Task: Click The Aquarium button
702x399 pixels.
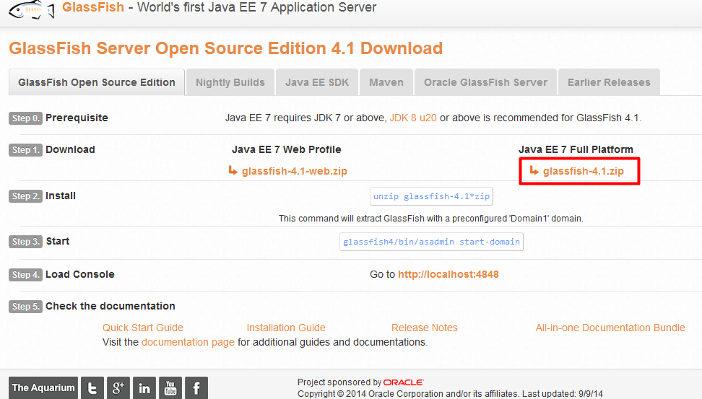Action: coord(43,388)
